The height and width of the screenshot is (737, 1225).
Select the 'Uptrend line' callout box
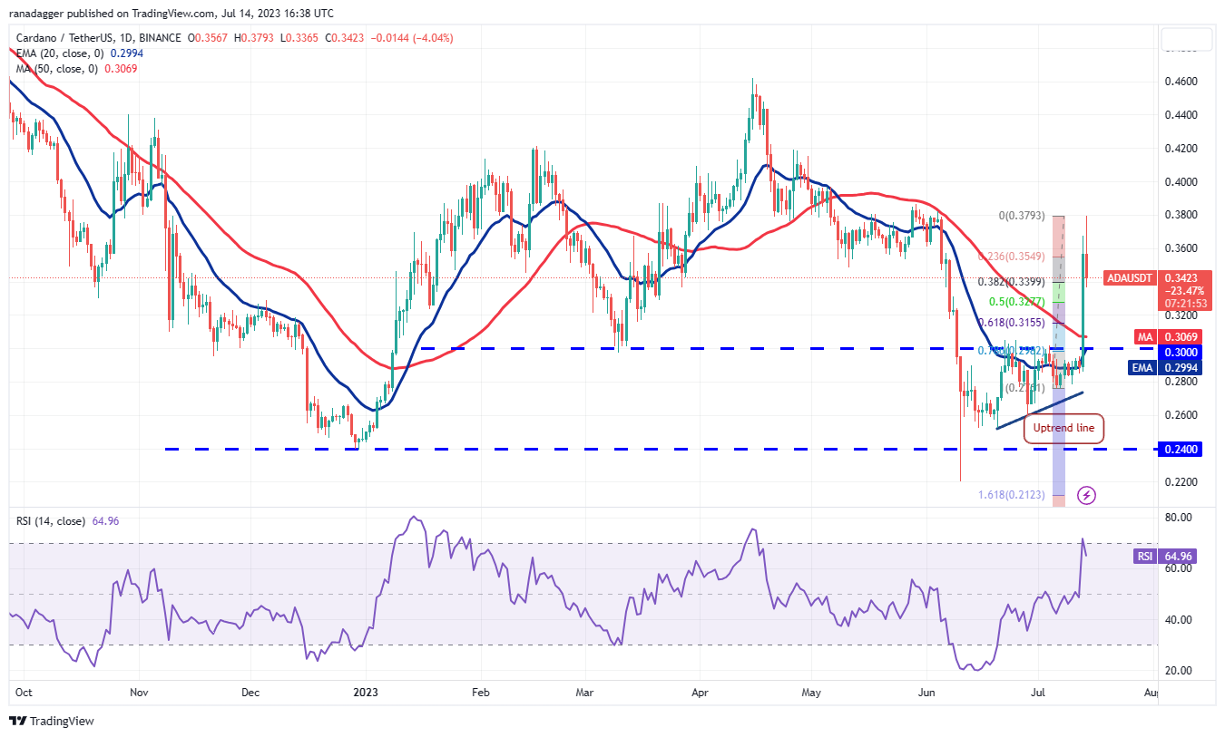point(1063,428)
